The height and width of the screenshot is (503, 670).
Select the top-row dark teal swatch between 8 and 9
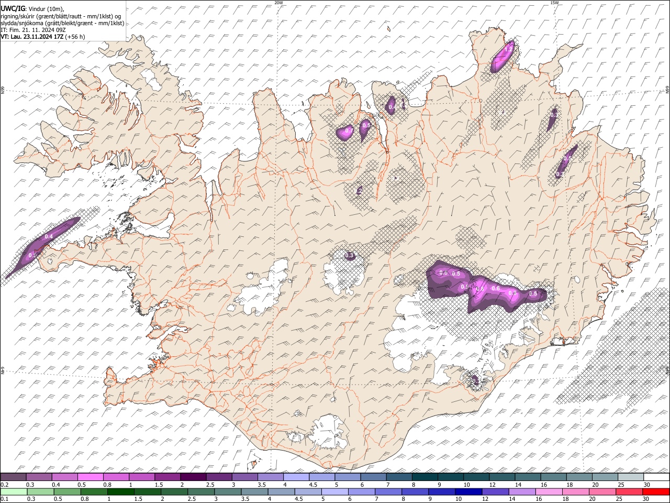coord(425,477)
